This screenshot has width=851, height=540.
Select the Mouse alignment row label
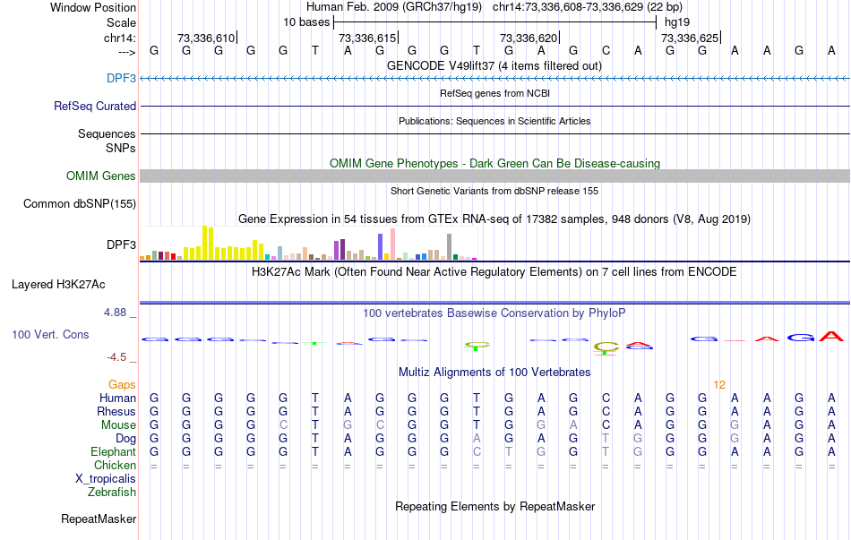(x=118, y=425)
